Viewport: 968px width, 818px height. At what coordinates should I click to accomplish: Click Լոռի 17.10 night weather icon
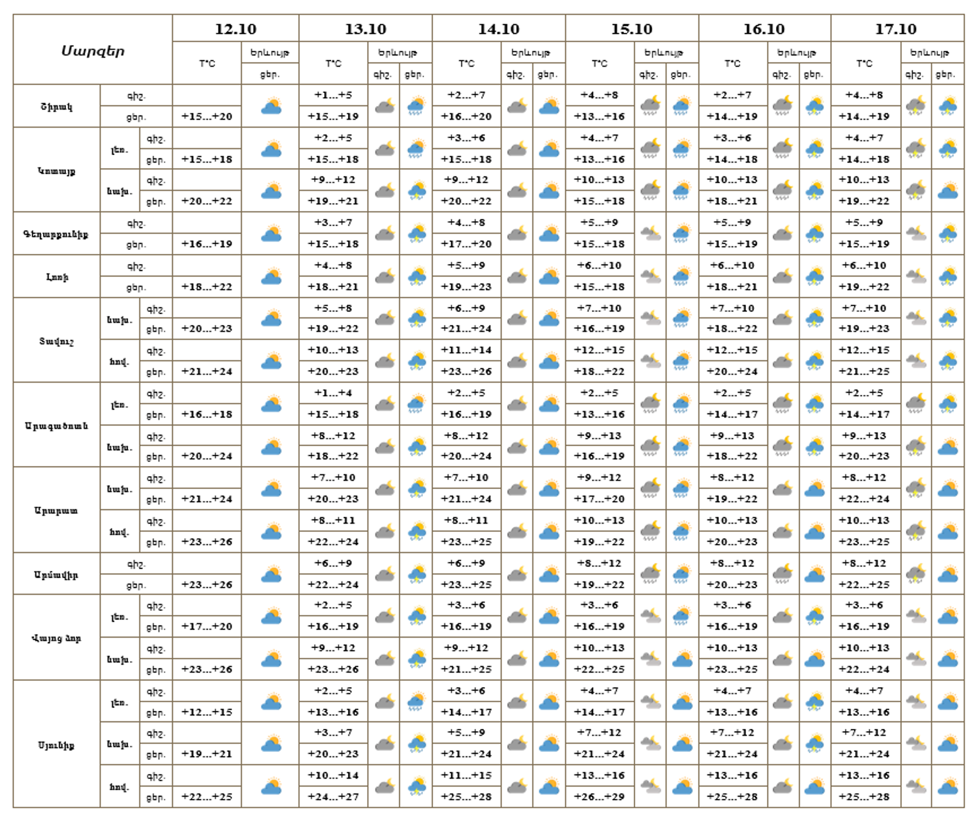point(916,277)
